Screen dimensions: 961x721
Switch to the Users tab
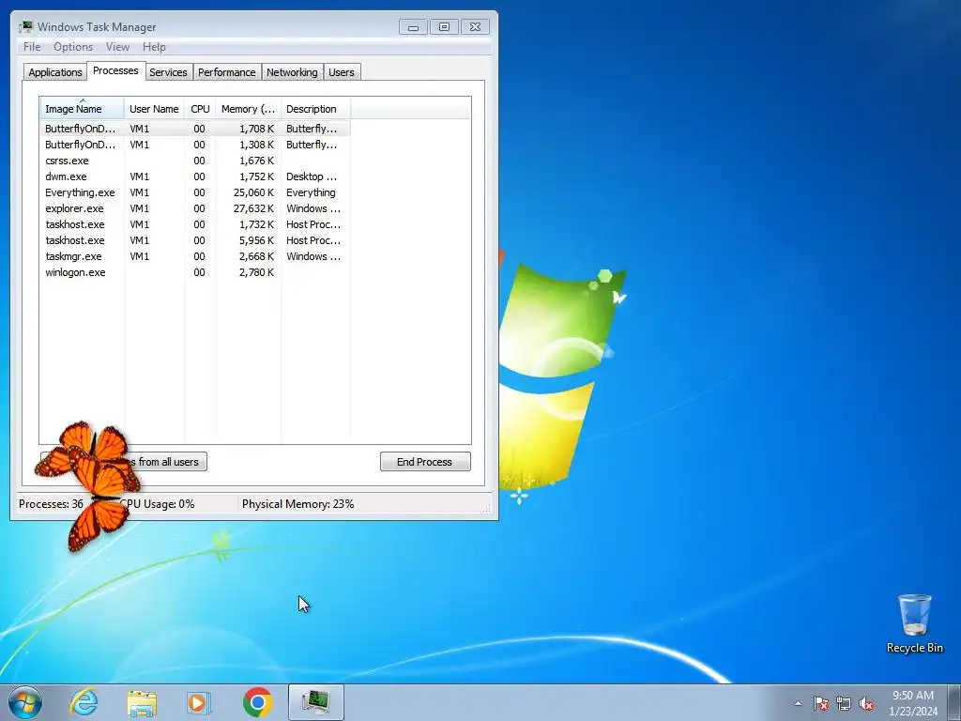tap(342, 72)
